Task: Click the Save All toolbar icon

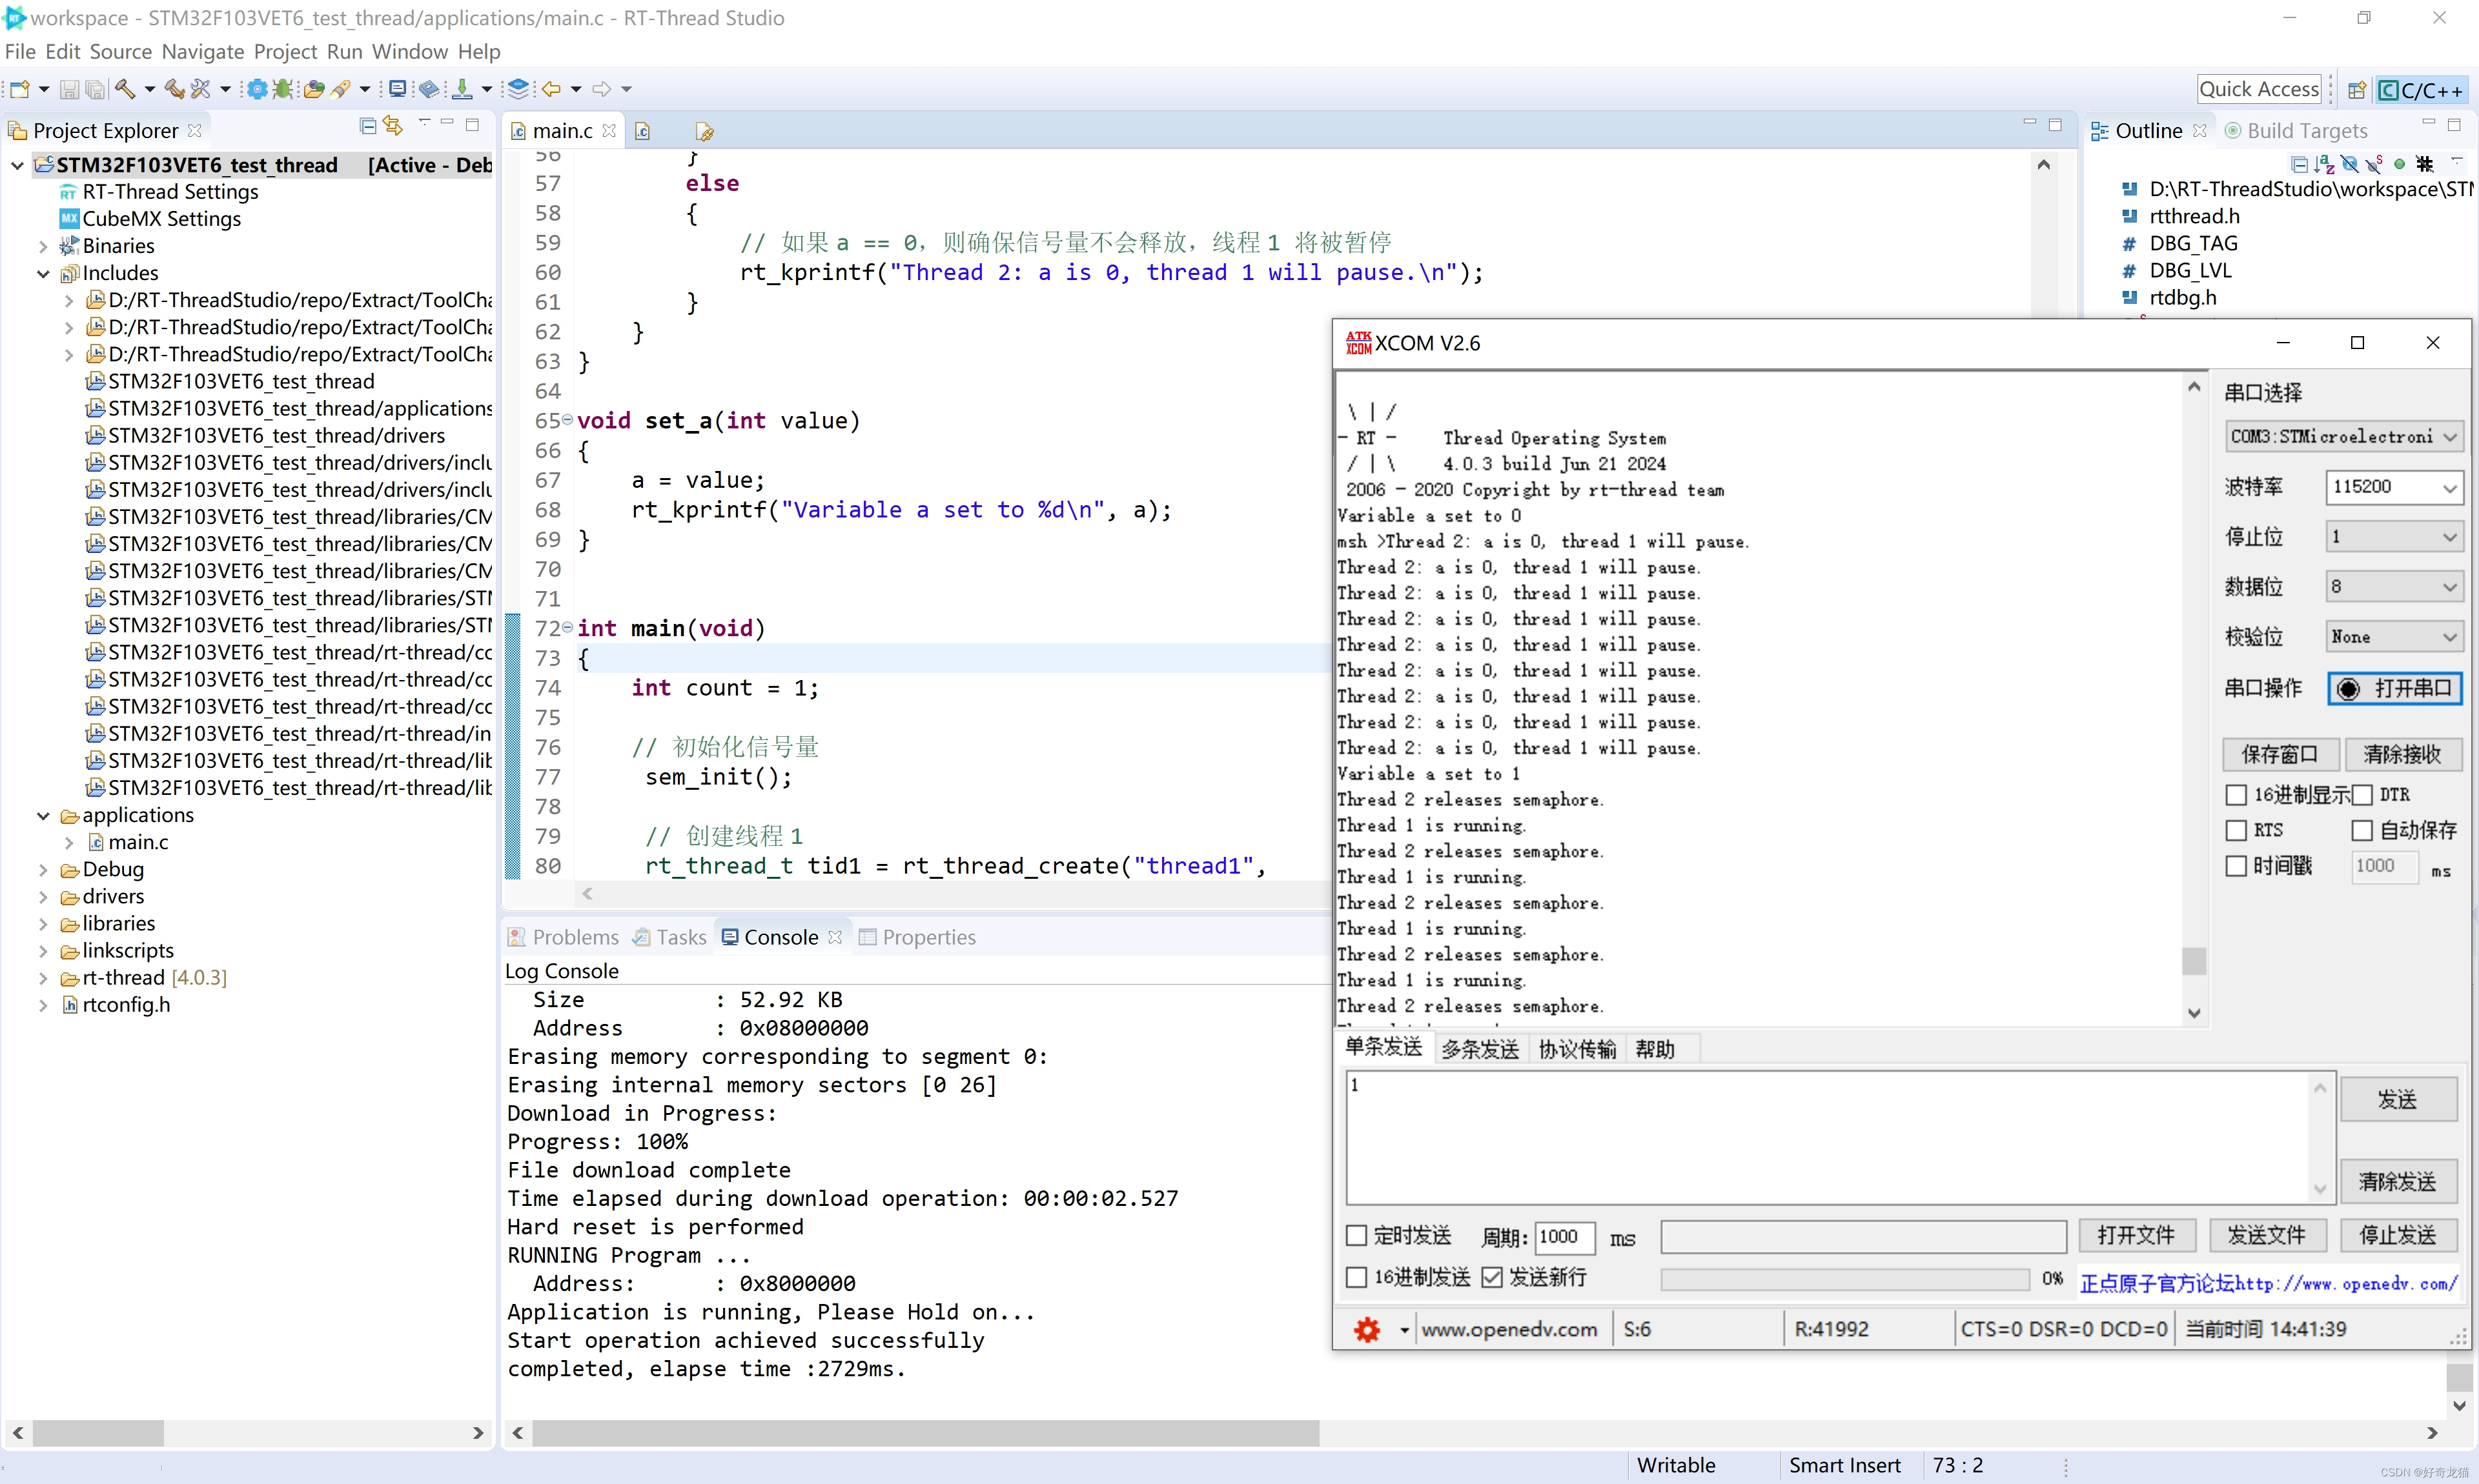Action: (x=95, y=89)
